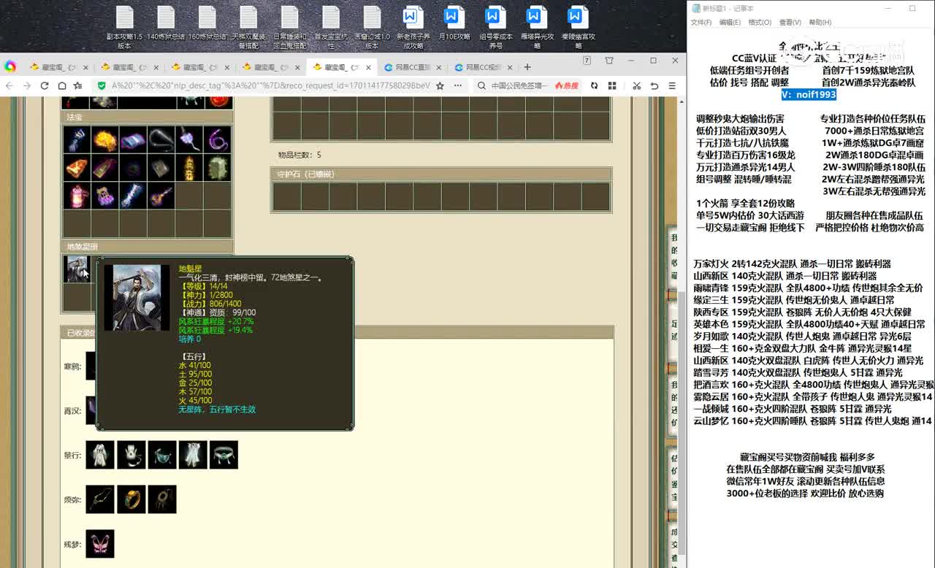935x568 pixels.
Task: Click the 140炼狱总结 desktop file
Action: click(166, 23)
